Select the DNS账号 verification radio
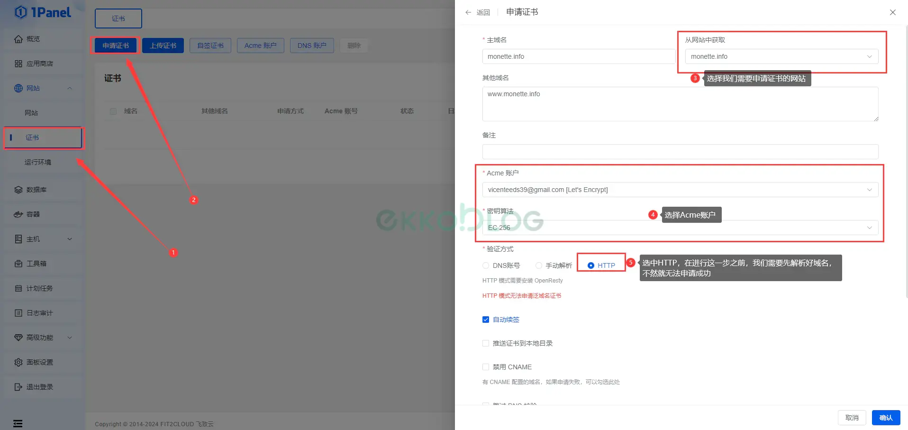908x430 pixels. click(486, 265)
